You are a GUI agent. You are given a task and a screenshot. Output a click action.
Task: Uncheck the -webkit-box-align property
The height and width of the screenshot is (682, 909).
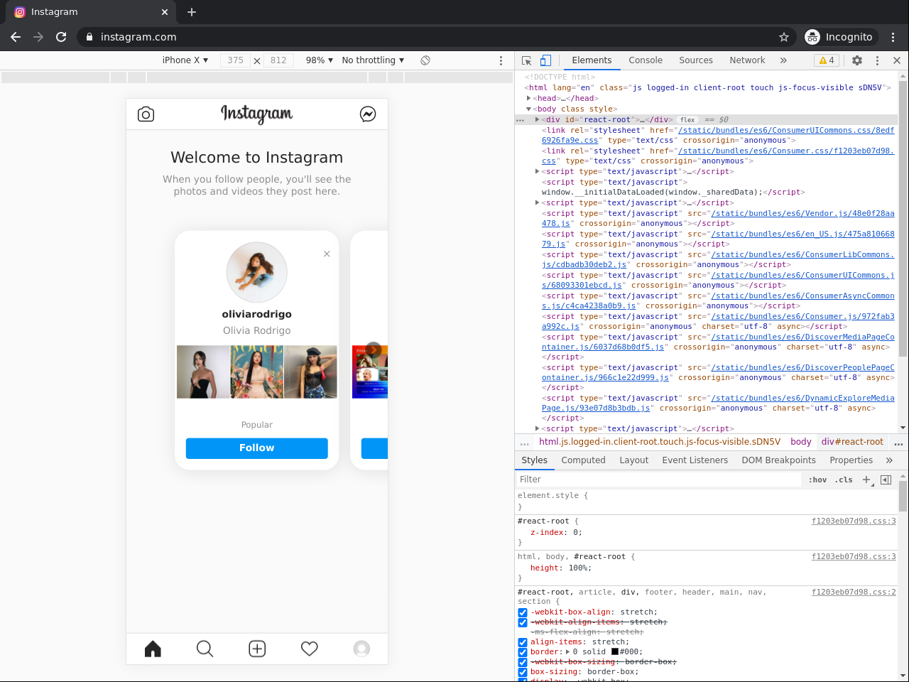523,612
